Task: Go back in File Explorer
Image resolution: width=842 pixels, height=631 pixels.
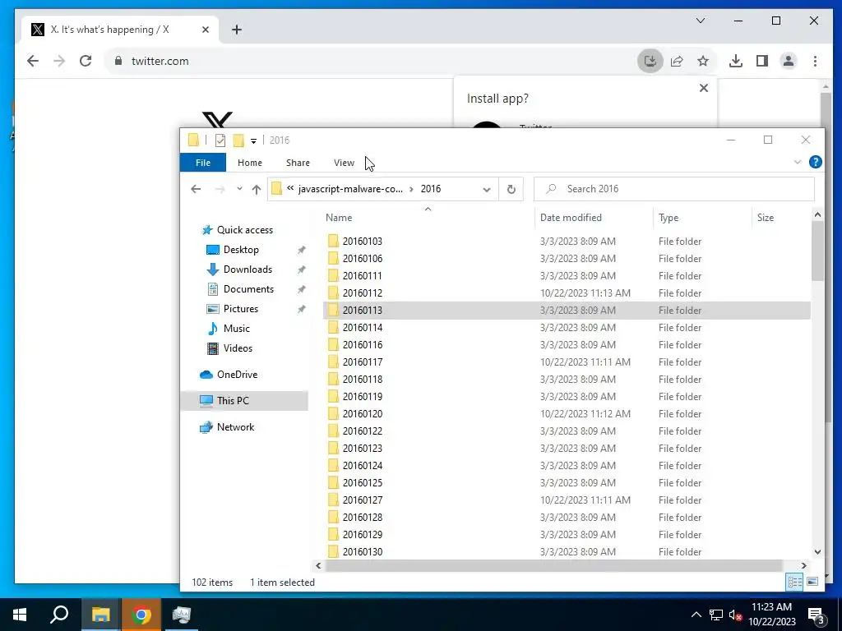Action: point(196,189)
